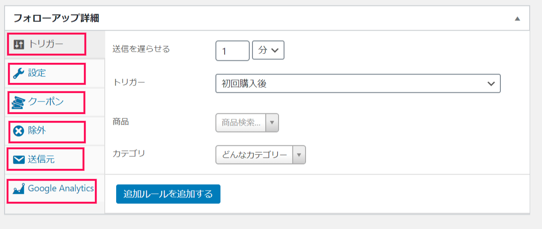Expand the 商品検索 product selector arrow
This screenshot has height=229, width=542.
click(x=272, y=122)
